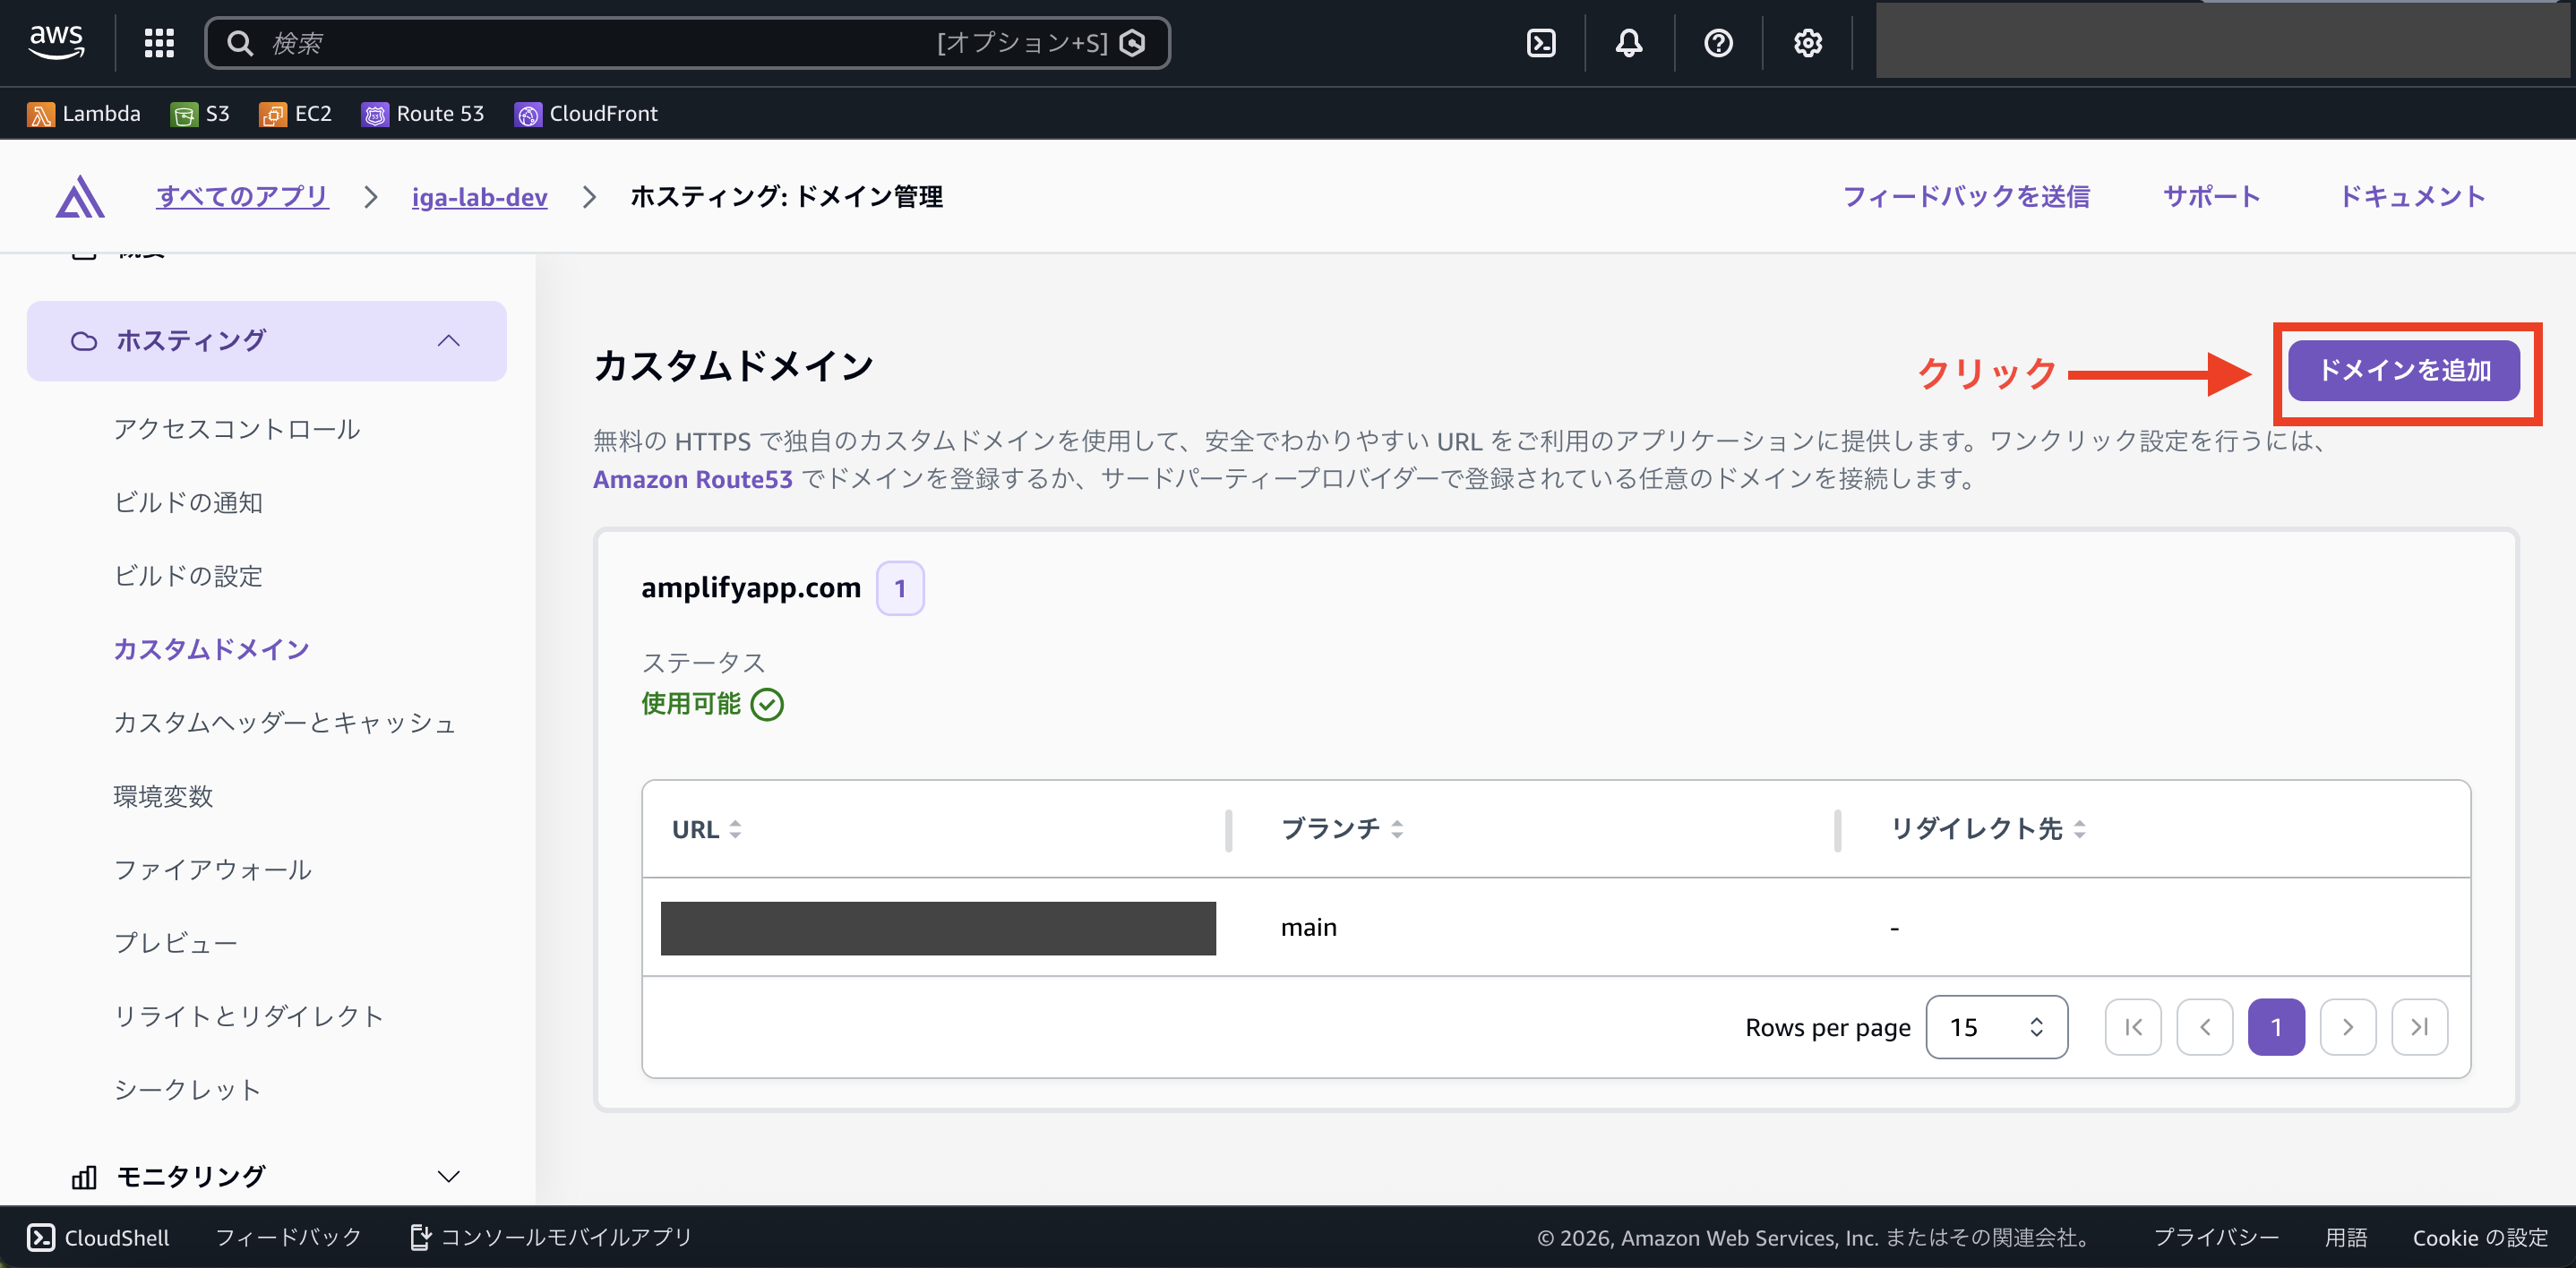2576x1268 pixels.
Task: Open Route 53 favorite shortcut
Action: coord(423,114)
